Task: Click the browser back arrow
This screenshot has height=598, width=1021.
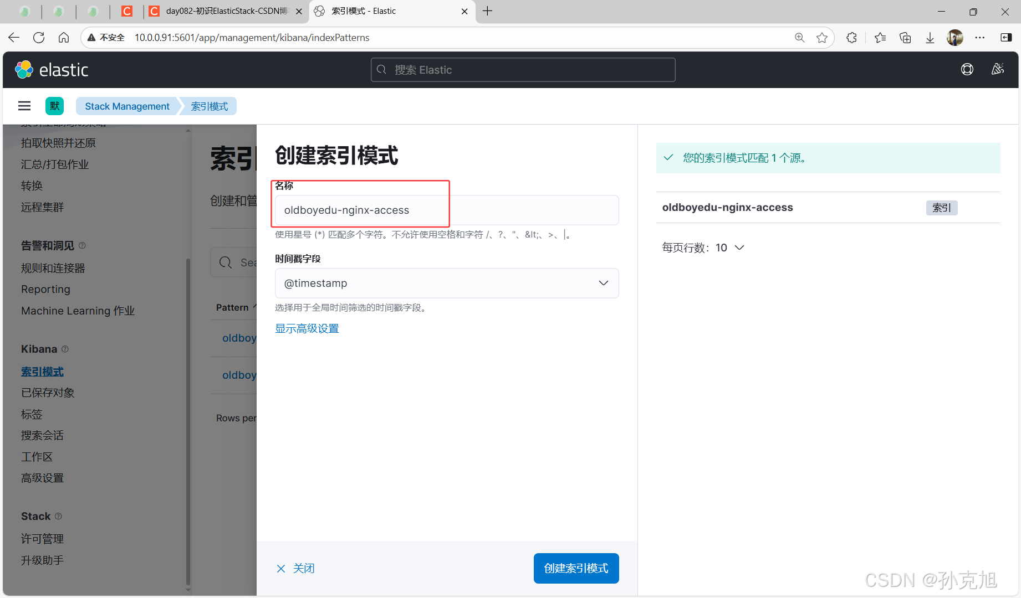Action: pos(14,38)
